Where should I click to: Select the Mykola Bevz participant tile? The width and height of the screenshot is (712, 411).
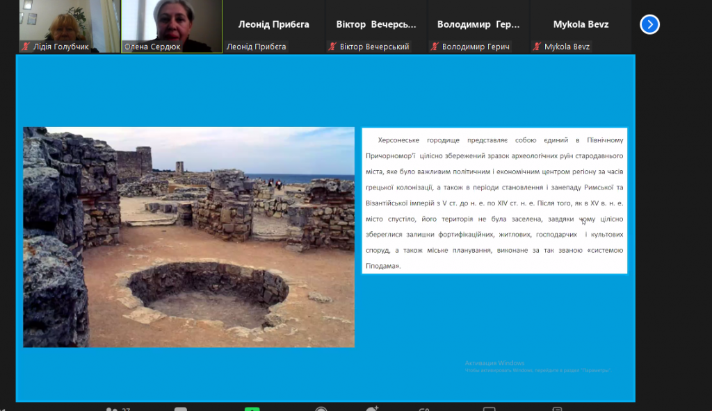pyautogui.click(x=581, y=24)
